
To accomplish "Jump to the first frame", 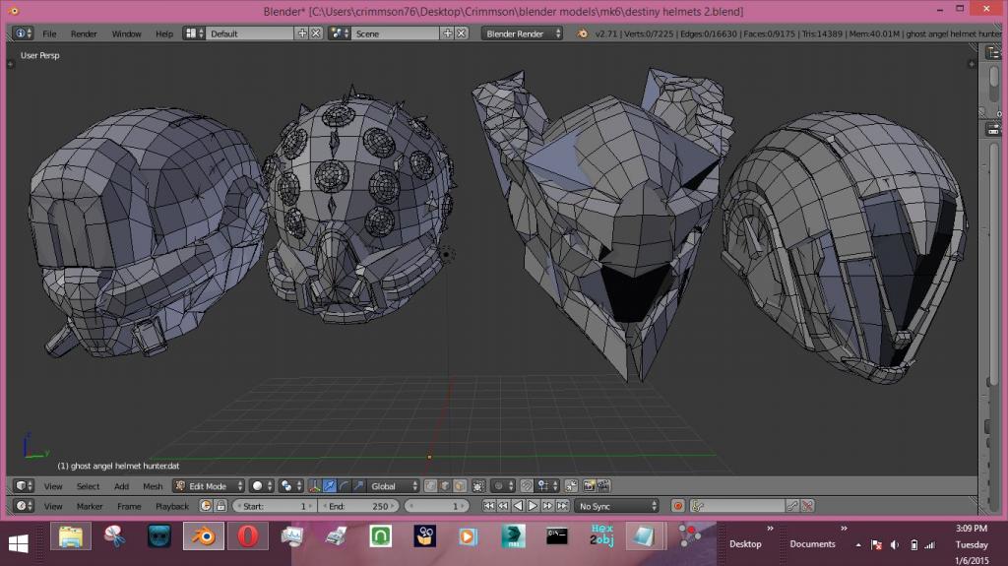I will point(489,506).
